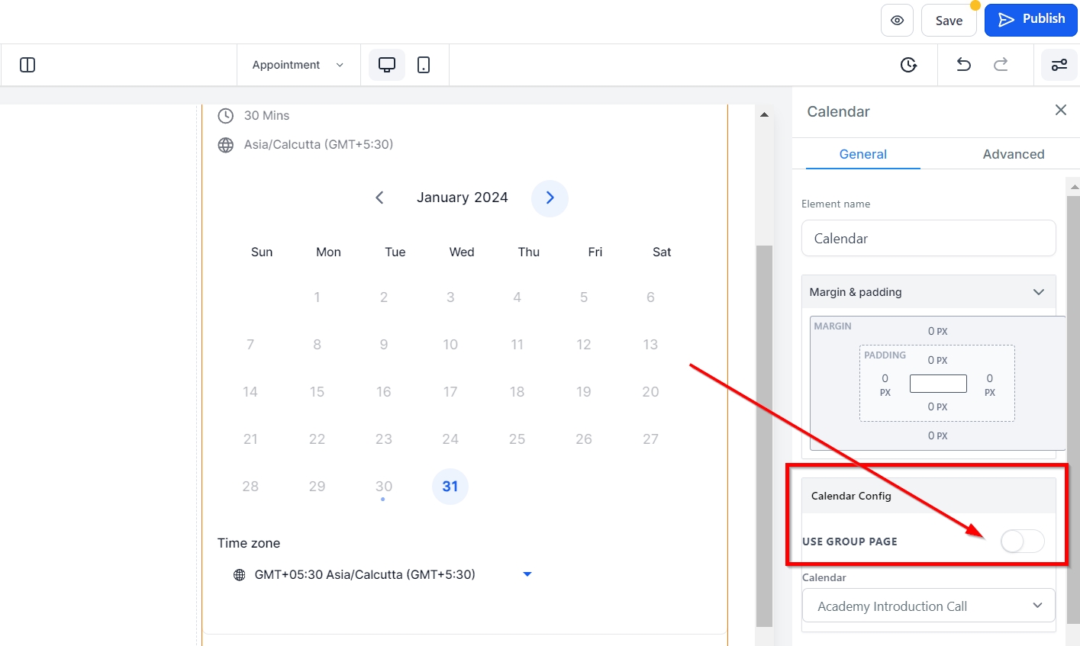Viewport: 1080px width, 646px height.
Task: Click the eye preview icon
Action: [x=897, y=21]
